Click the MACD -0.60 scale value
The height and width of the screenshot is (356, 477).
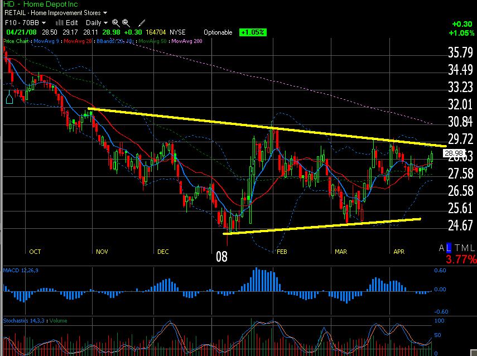(441, 311)
